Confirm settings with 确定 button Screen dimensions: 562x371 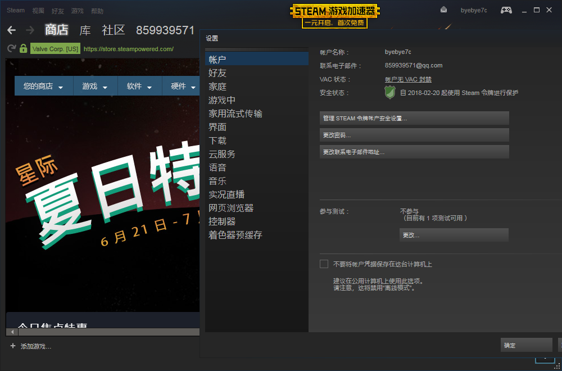[526, 345]
